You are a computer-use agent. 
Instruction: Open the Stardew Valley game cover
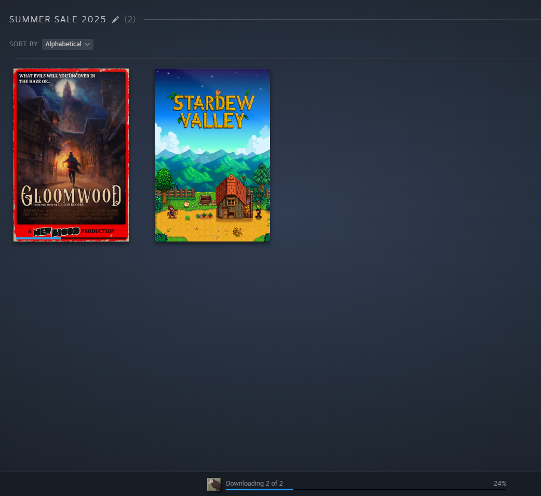click(212, 155)
